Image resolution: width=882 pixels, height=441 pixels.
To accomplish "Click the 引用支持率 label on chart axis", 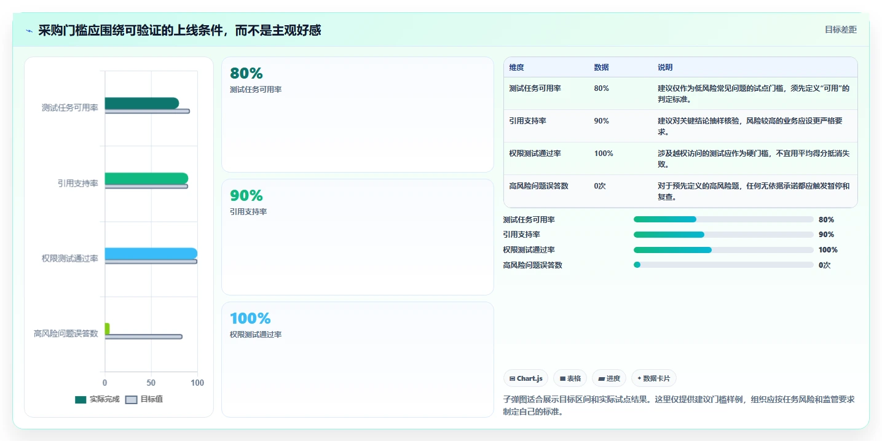I will (77, 183).
